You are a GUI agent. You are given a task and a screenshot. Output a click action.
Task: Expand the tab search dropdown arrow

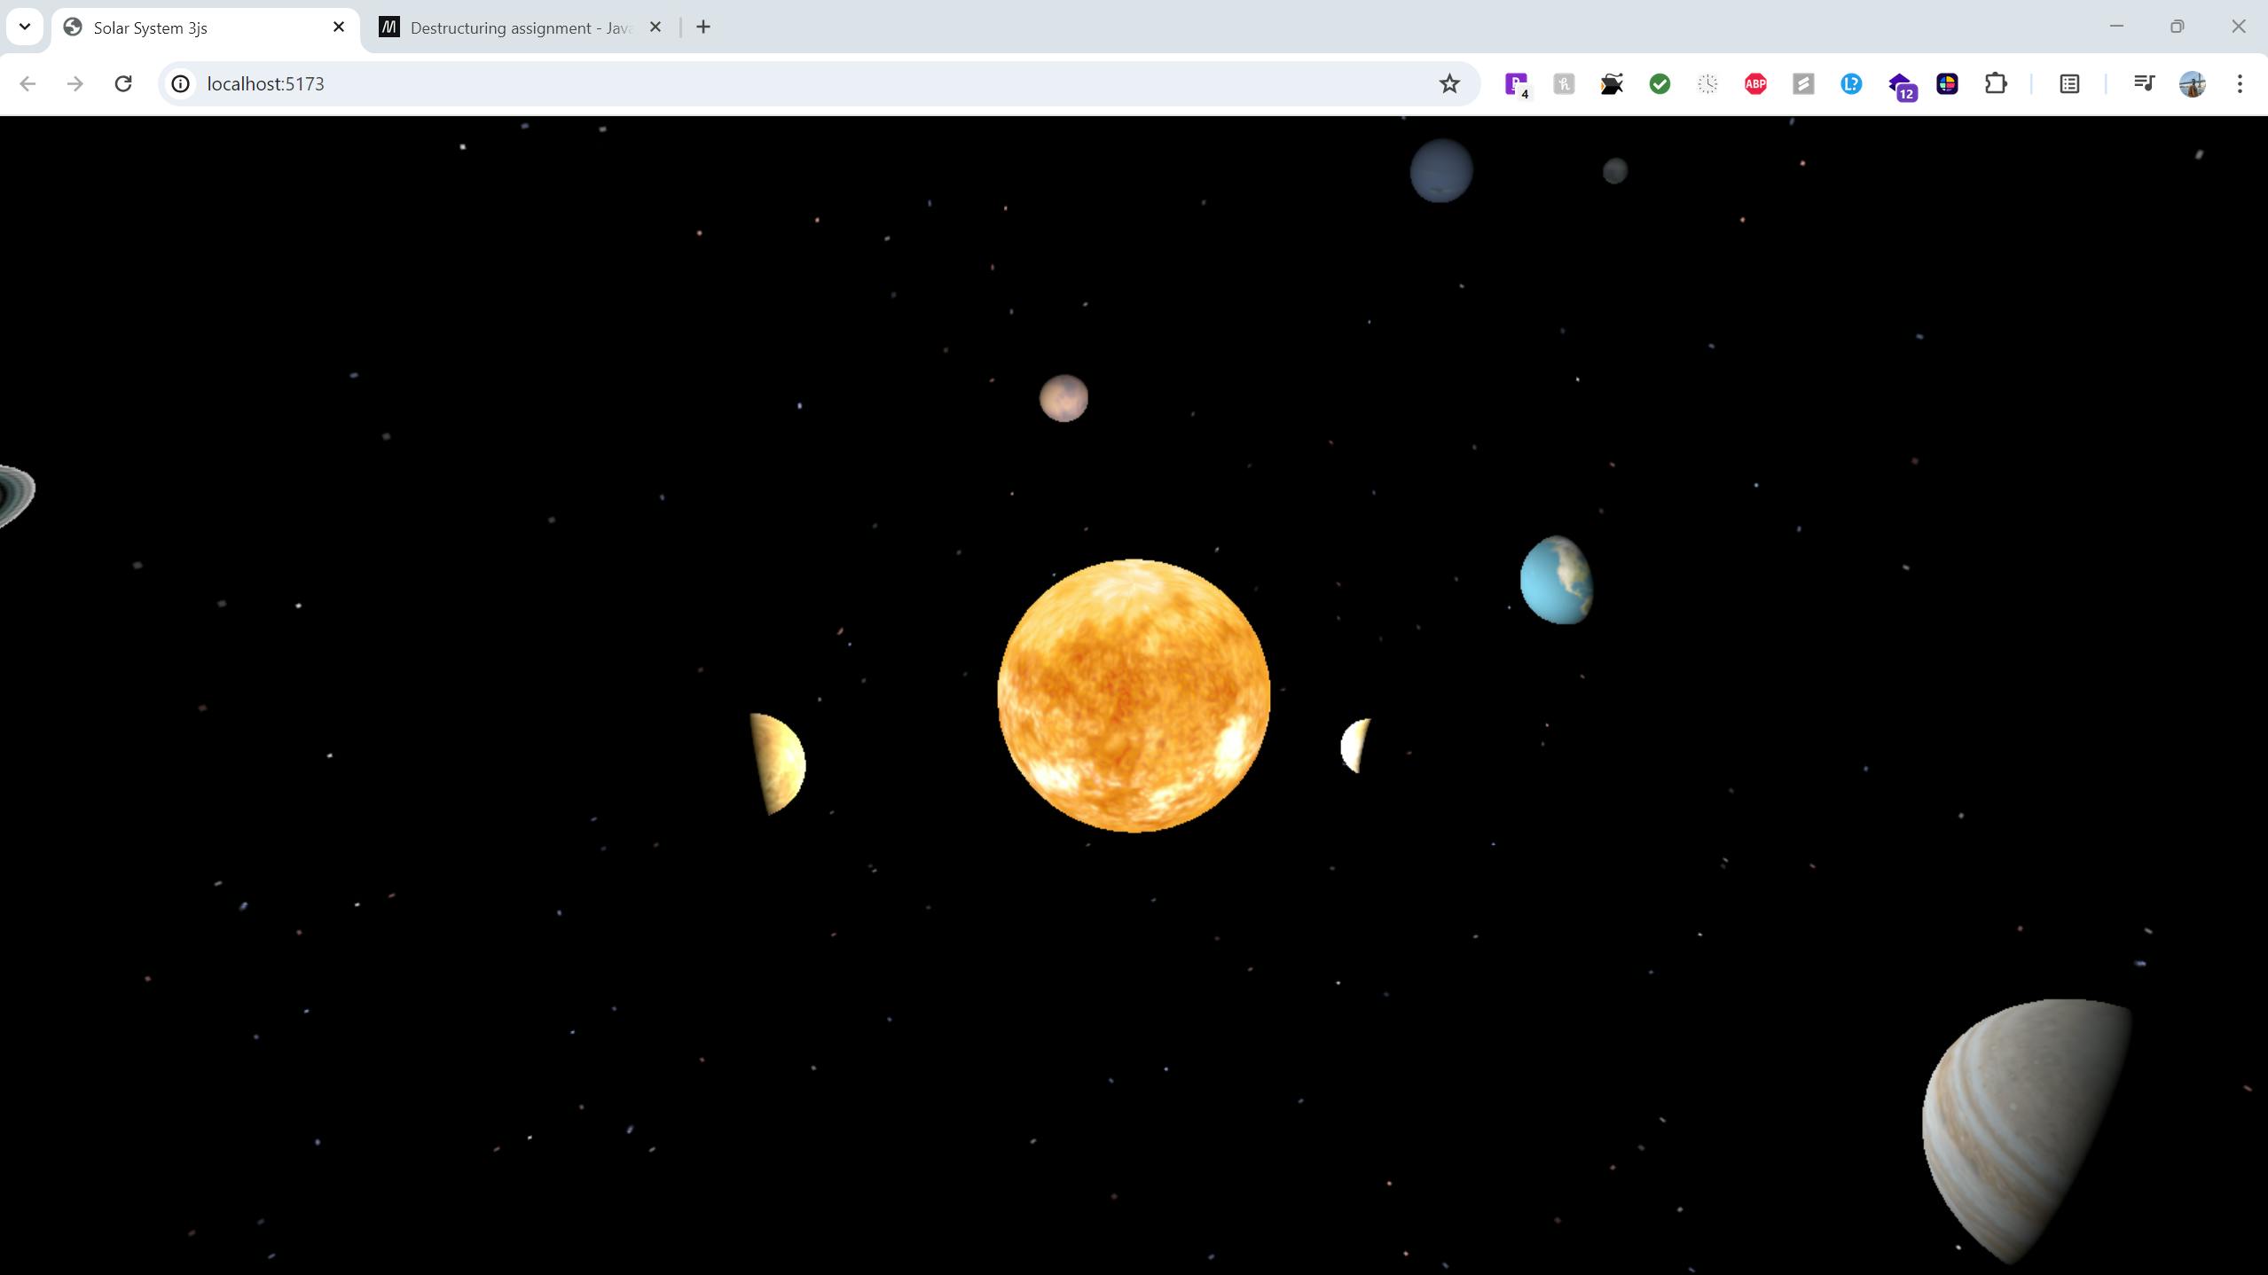point(25,27)
